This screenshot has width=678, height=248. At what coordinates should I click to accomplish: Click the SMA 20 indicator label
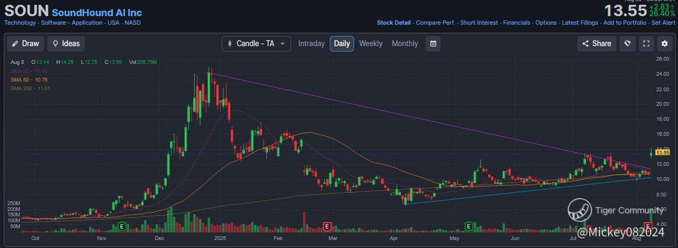click(x=30, y=71)
